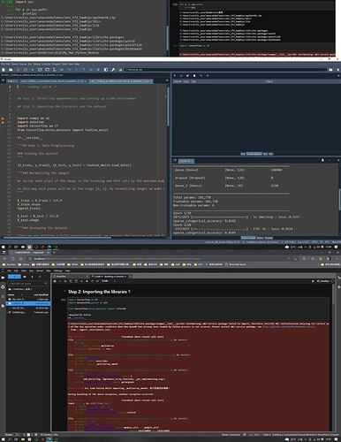The width and height of the screenshot is (341, 442).
Task: Open the JupyterLab Settings menu
Action: pyautogui.click(x=57, y=271)
